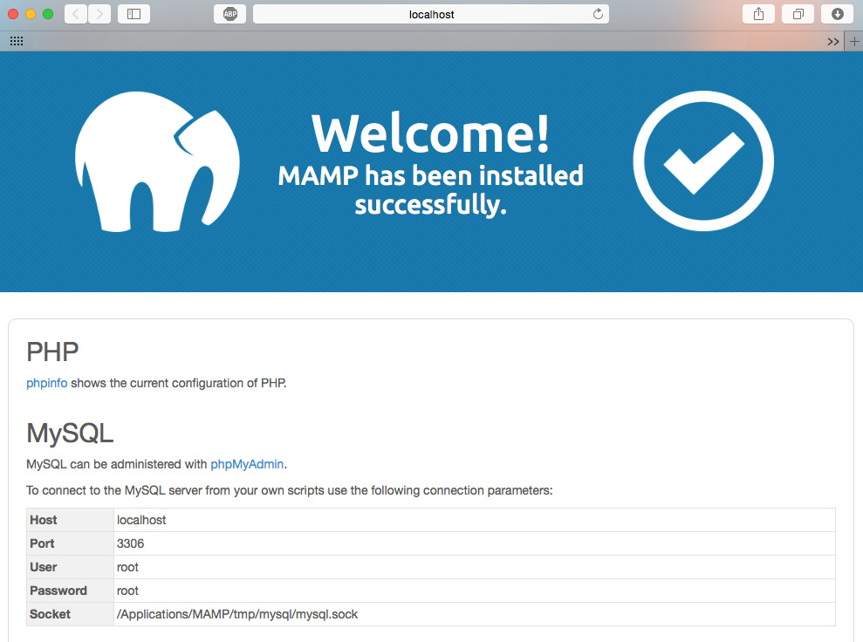
Task: Click the Welcome! heading
Action: 431,133
